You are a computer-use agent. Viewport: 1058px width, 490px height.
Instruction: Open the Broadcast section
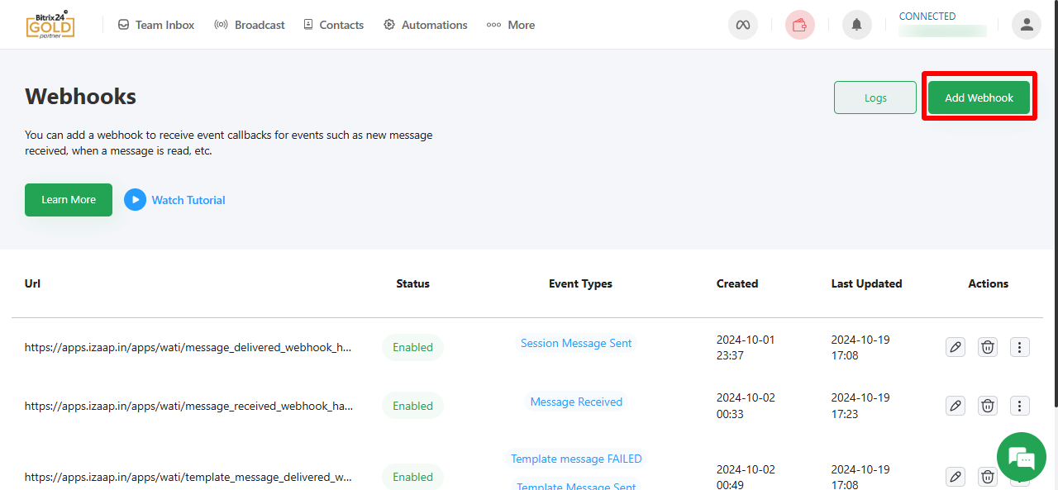[x=250, y=25]
